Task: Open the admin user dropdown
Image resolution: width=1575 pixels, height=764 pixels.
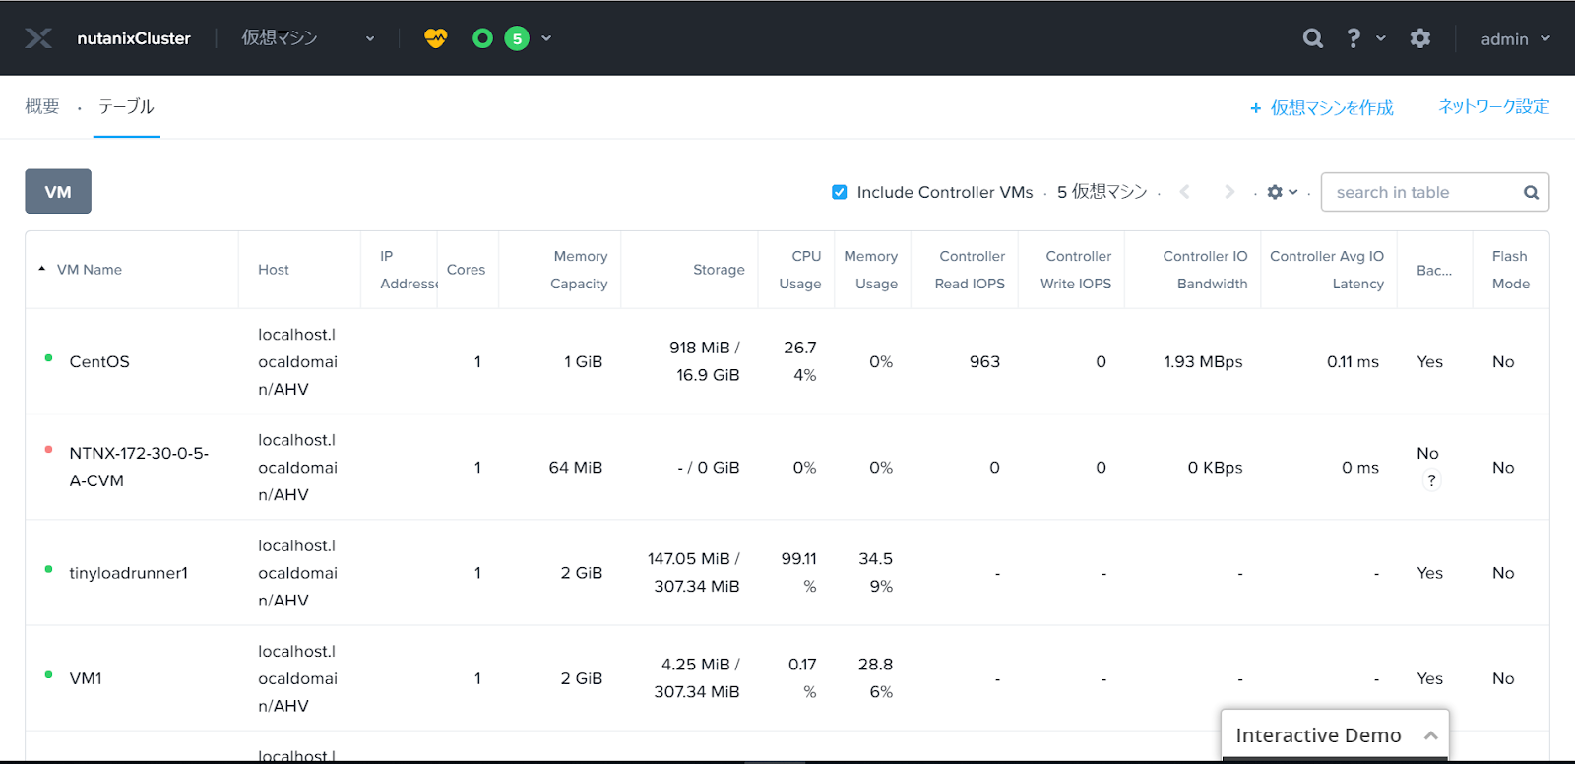Action: point(1516,38)
